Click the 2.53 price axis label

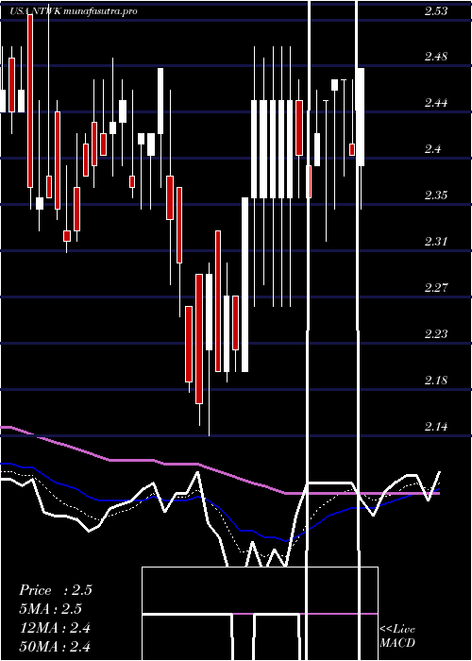436,11
